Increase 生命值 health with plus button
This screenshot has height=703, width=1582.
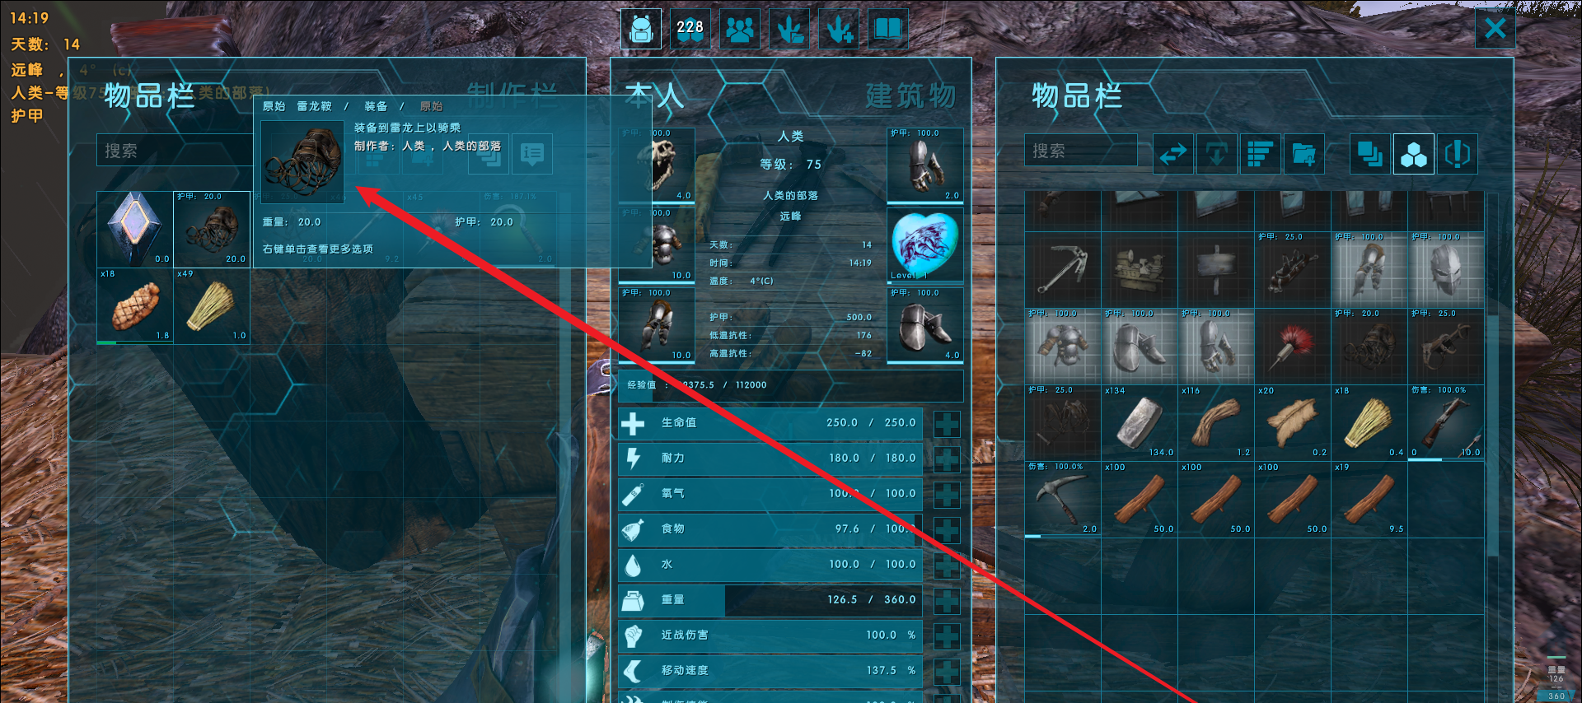point(947,424)
